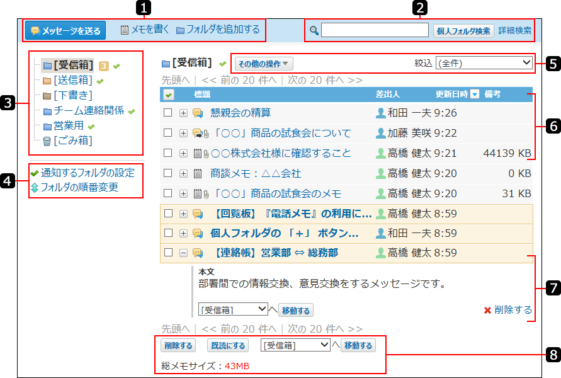This screenshot has height=378, width=561.
Task: Click the 個人フォルダ検索 button
Action: coord(463,31)
